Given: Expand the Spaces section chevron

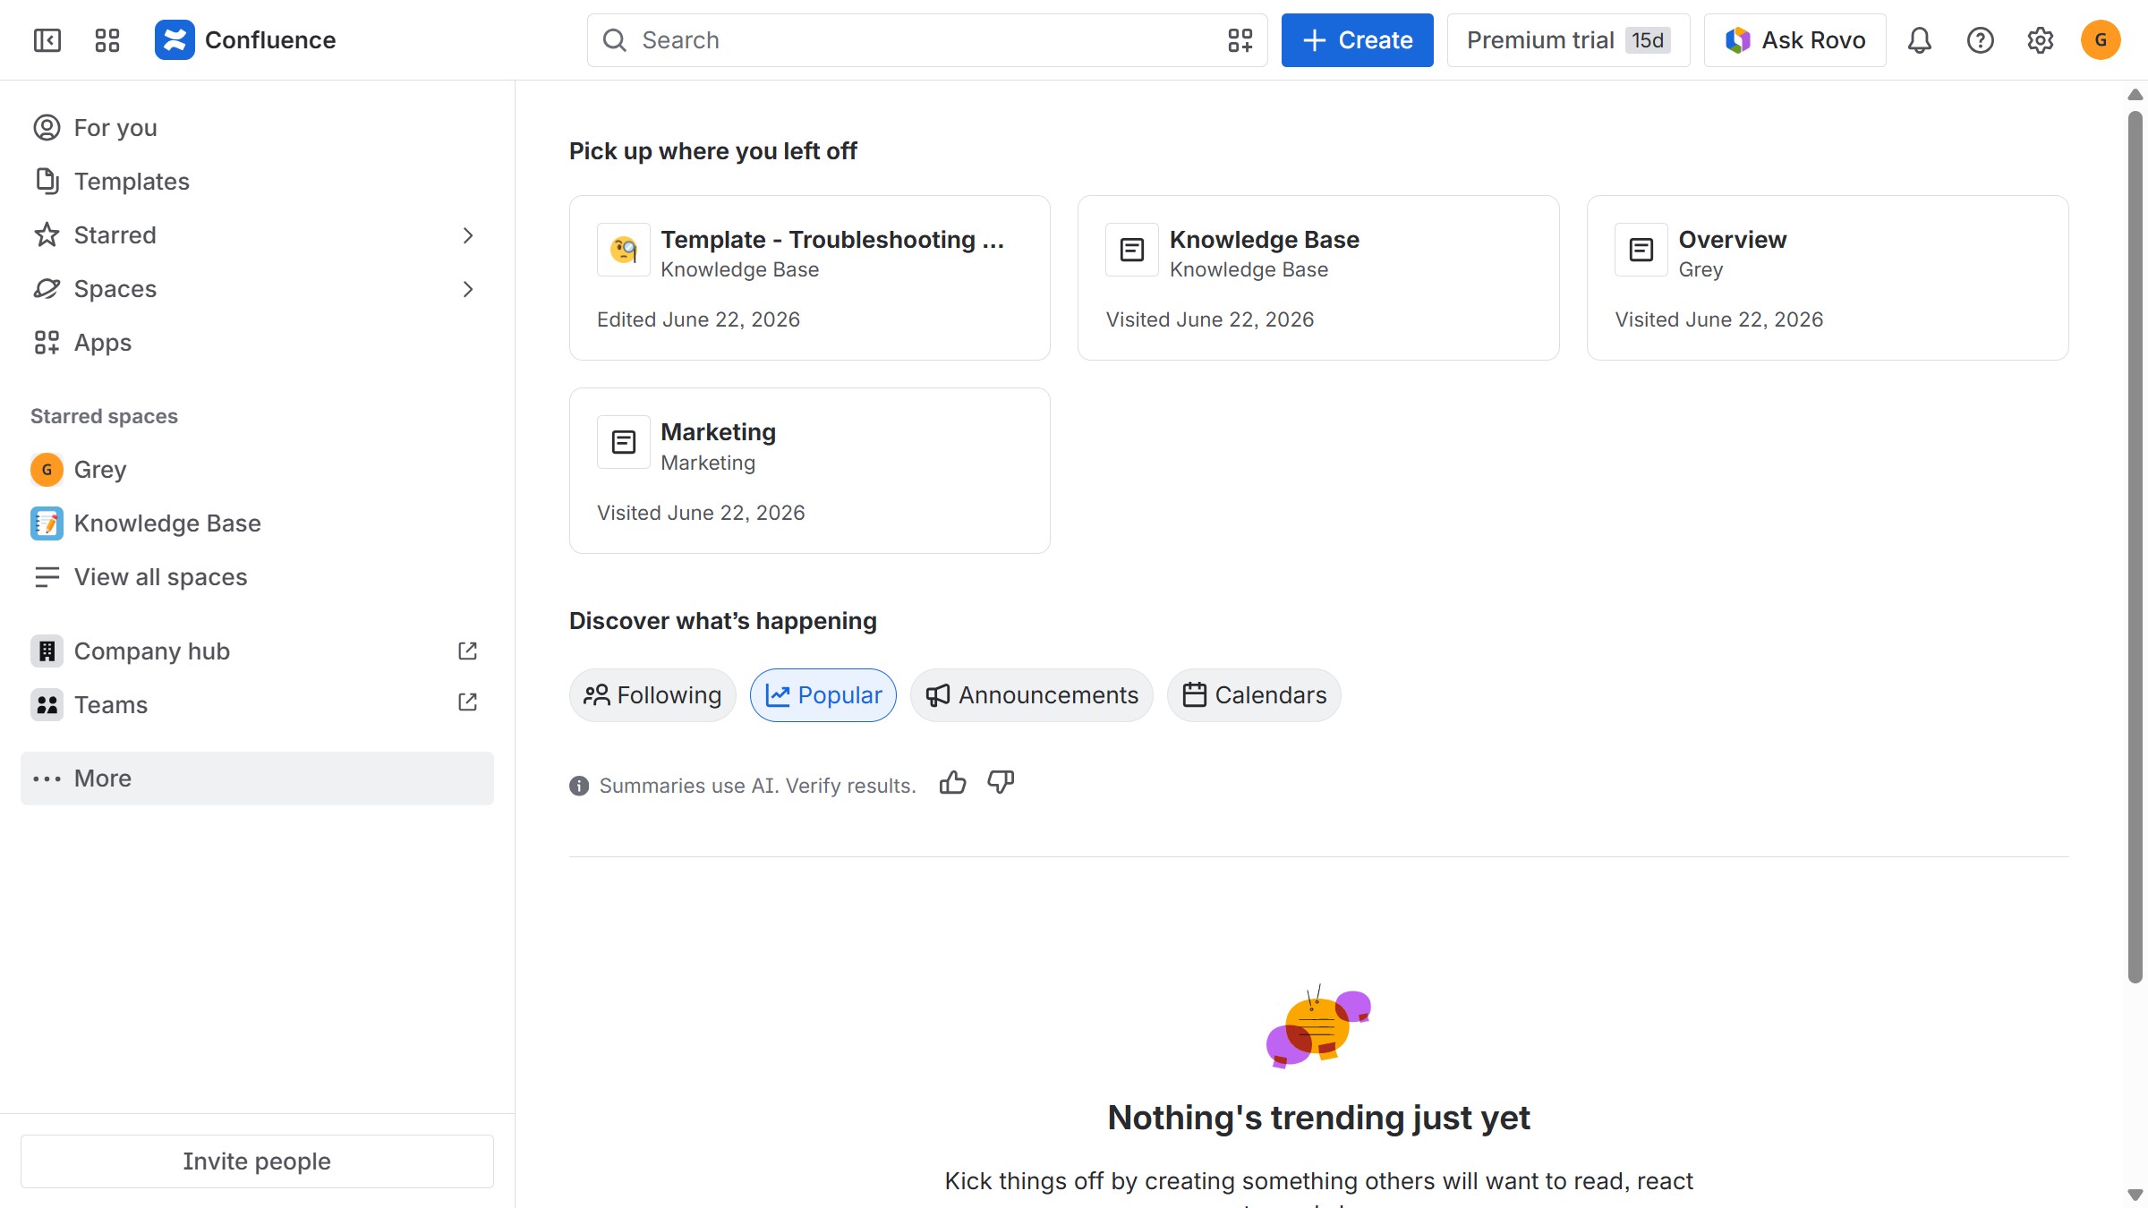Looking at the screenshot, I should tap(467, 289).
